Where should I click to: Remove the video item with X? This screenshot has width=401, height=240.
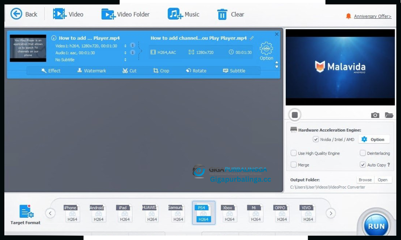click(x=277, y=34)
